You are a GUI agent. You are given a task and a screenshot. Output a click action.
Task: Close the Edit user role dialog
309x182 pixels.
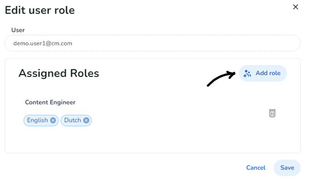tap(295, 7)
